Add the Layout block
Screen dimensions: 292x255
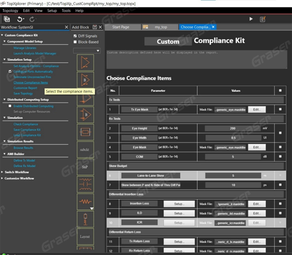pyautogui.click(x=85, y=236)
